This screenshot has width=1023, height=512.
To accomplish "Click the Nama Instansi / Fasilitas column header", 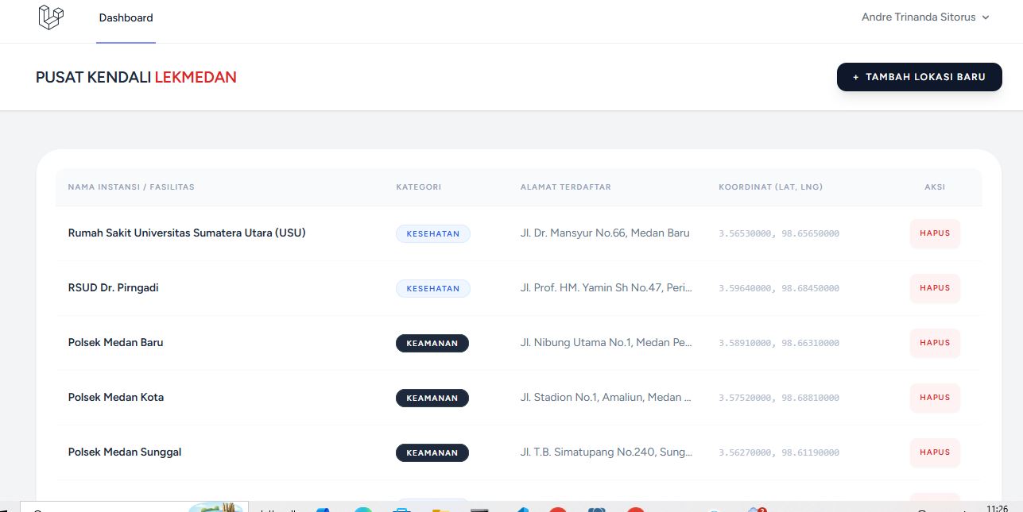I will click(x=131, y=187).
